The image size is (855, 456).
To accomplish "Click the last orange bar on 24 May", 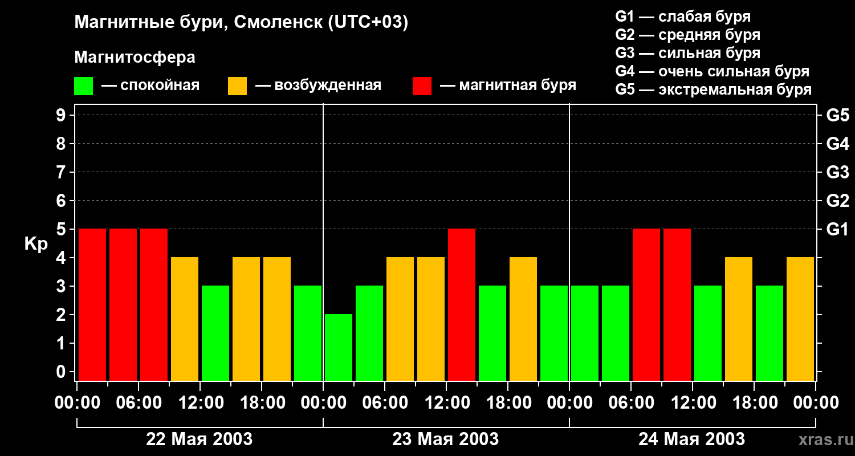I will 800,319.
